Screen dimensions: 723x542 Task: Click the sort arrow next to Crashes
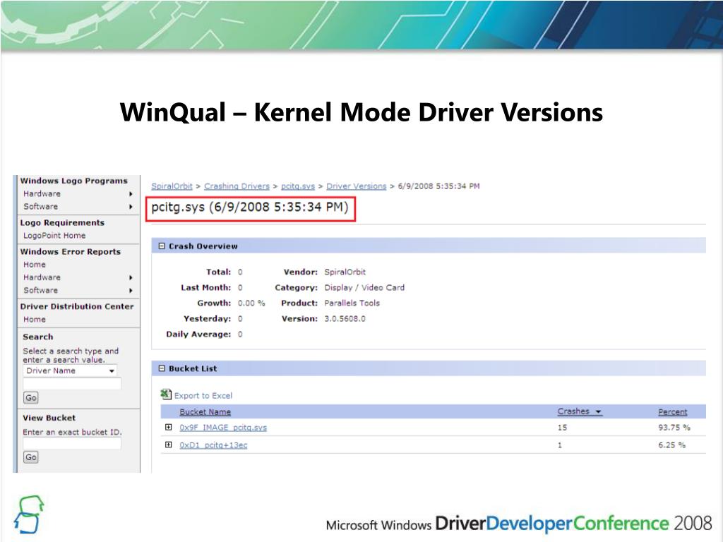(598, 411)
